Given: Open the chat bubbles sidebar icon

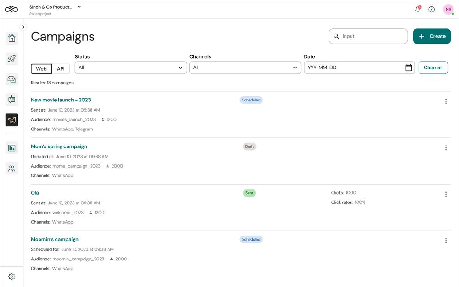Looking at the screenshot, I should (12, 79).
